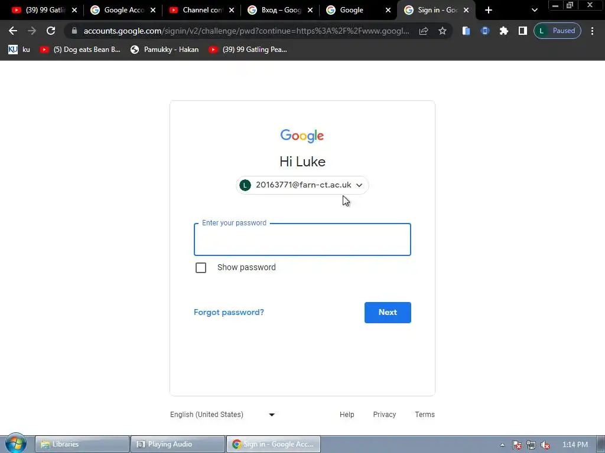Close the active 'Sign in - Goo' tab
The height and width of the screenshot is (453, 605).
(x=466, y=10)
